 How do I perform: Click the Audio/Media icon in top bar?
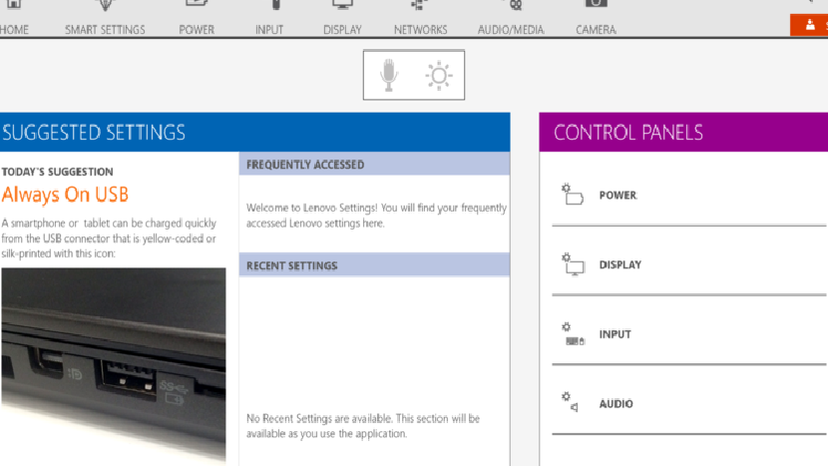tap(511, 6)
